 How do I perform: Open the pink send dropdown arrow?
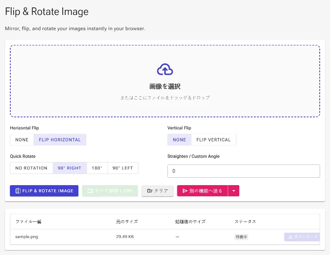(x=233, y=191)
